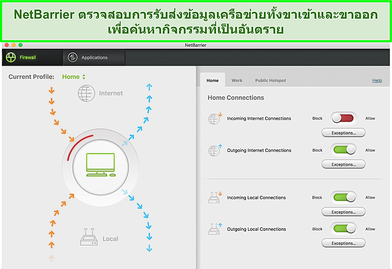Click the Firewall globe icon

11,57
